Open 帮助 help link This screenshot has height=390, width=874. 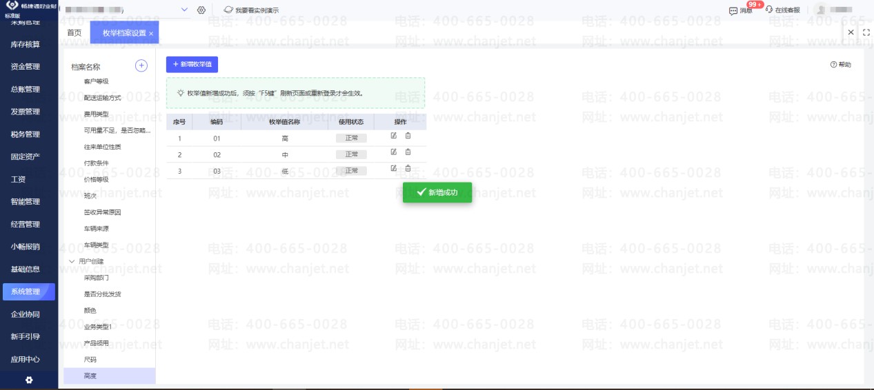pos(841,65)
